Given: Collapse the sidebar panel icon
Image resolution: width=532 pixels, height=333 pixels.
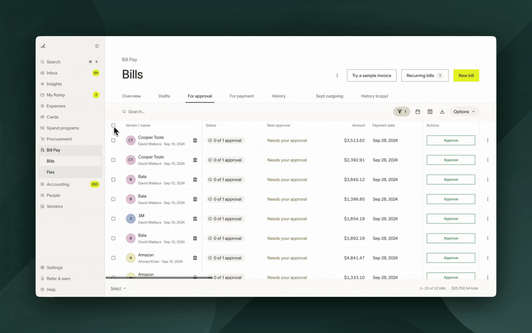Looking at the screenshot, I should pyautogui.click(x=97, y=46).
